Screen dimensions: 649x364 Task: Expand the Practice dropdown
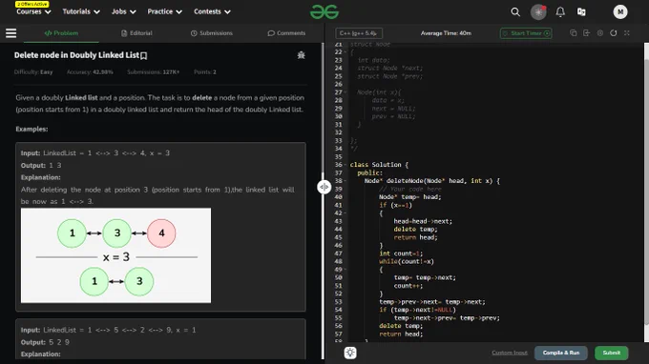click(165, 11)
